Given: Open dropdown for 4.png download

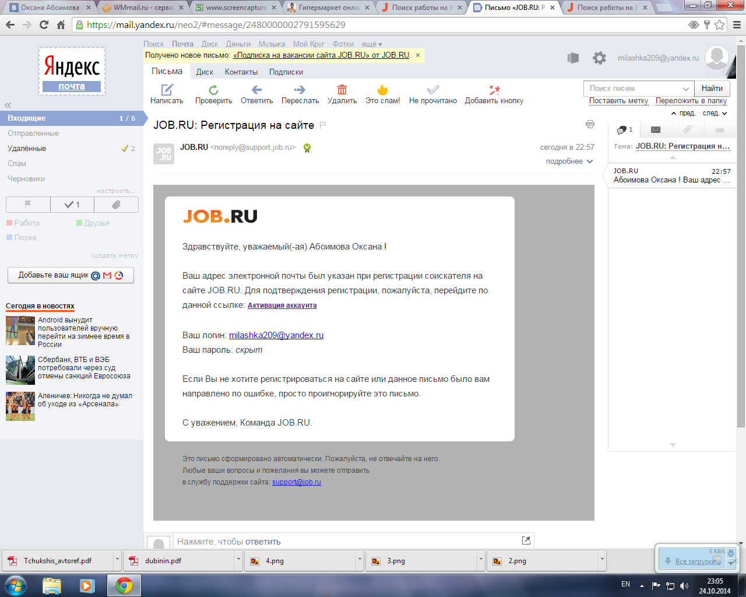Looking at the screenshot, I should pyautogui.click(x=360, y=560).
